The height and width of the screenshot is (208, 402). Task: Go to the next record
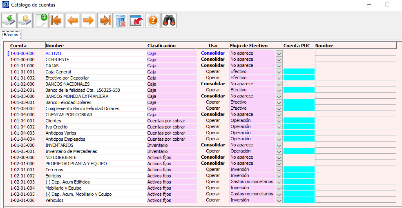pos(88,20)
